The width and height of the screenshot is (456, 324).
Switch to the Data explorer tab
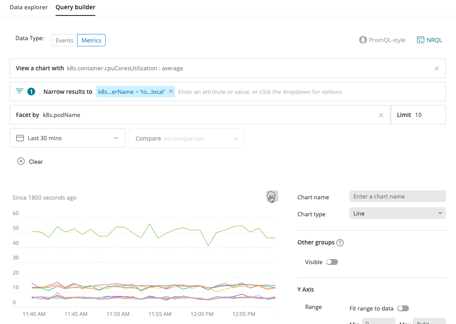[x=29, y=7]
